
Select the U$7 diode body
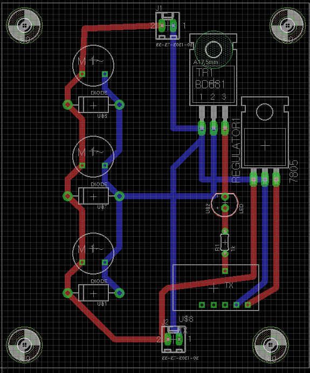click(x=93, y=196)
